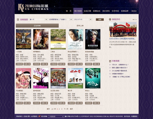
Task: Go to 上一页 previous page
Action: click(x=54, y=109)
